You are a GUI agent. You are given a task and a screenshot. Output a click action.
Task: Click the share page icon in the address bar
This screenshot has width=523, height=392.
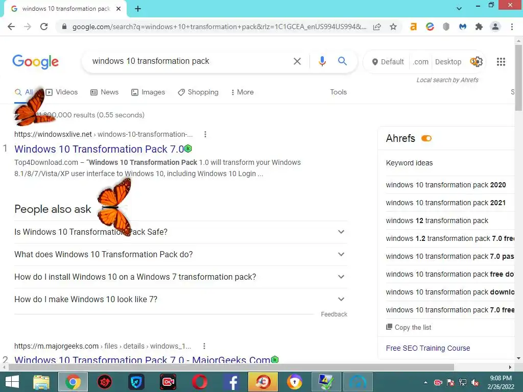point(377,27)
